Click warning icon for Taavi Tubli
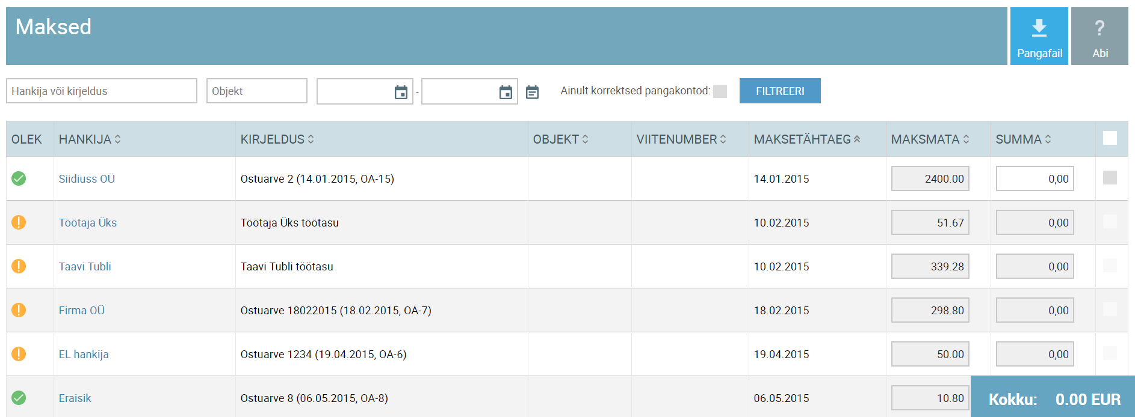Viewport: 1135px width, 417px height. pyautogui.click(x=19, y=266)
